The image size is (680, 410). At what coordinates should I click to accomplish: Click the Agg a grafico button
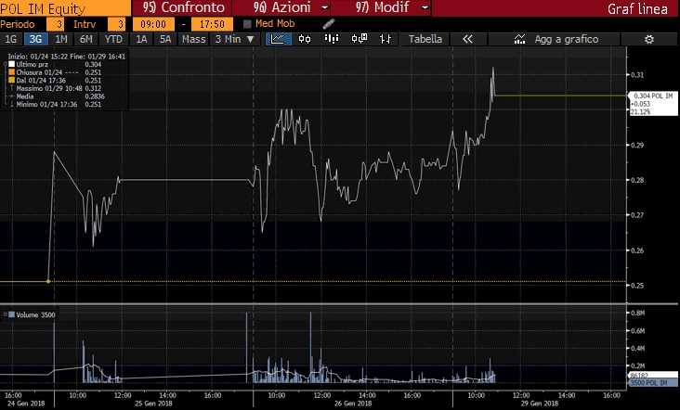click(566, 39)
